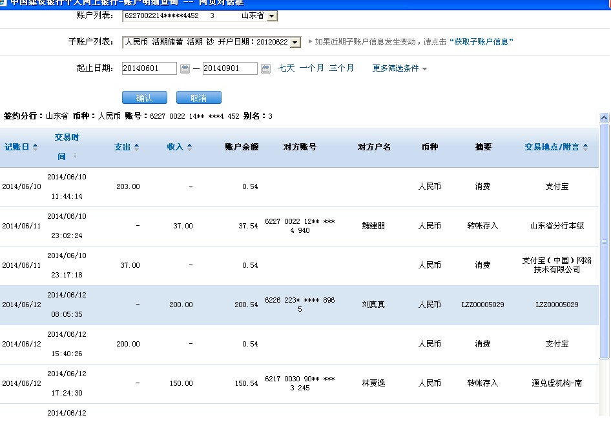Click the LZZ00005029 summary cell
This screenshot has width=611, height=431.
[483, 305]
